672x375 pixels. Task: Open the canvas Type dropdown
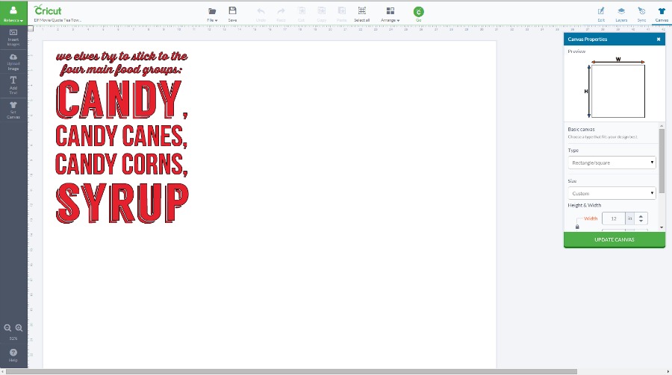pos(612,163)
